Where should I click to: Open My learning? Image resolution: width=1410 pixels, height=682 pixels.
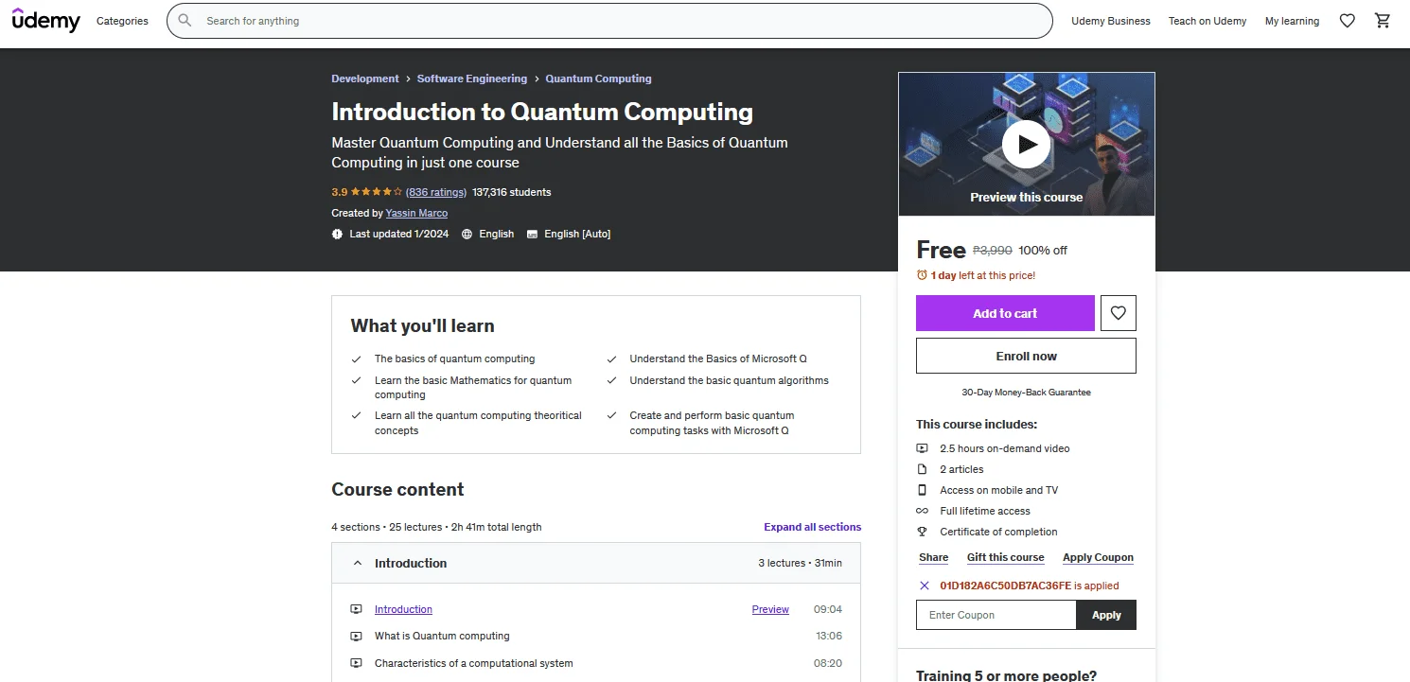[1292, 21]
